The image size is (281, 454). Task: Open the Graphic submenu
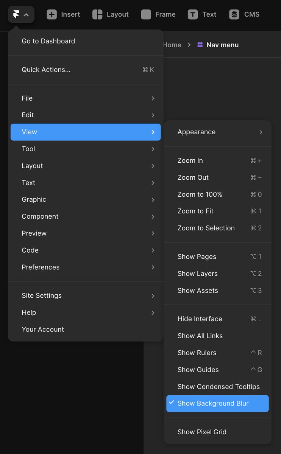click(x=86, y=200)
